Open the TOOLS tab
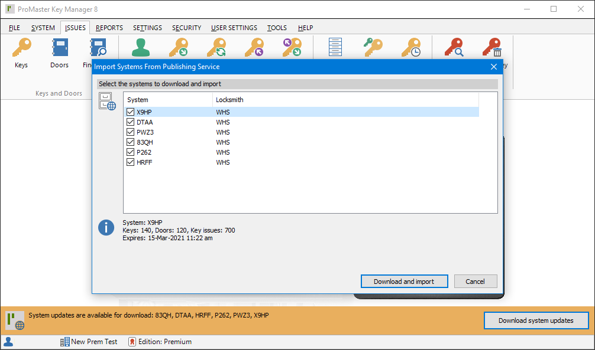Viewport: 595px width, 350px height. pos(277,28)
